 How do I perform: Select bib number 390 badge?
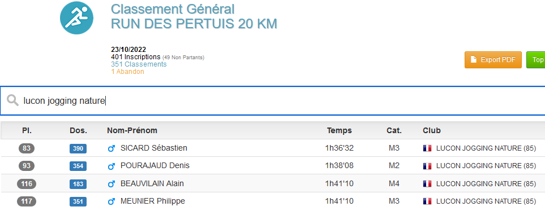(78, 148)
